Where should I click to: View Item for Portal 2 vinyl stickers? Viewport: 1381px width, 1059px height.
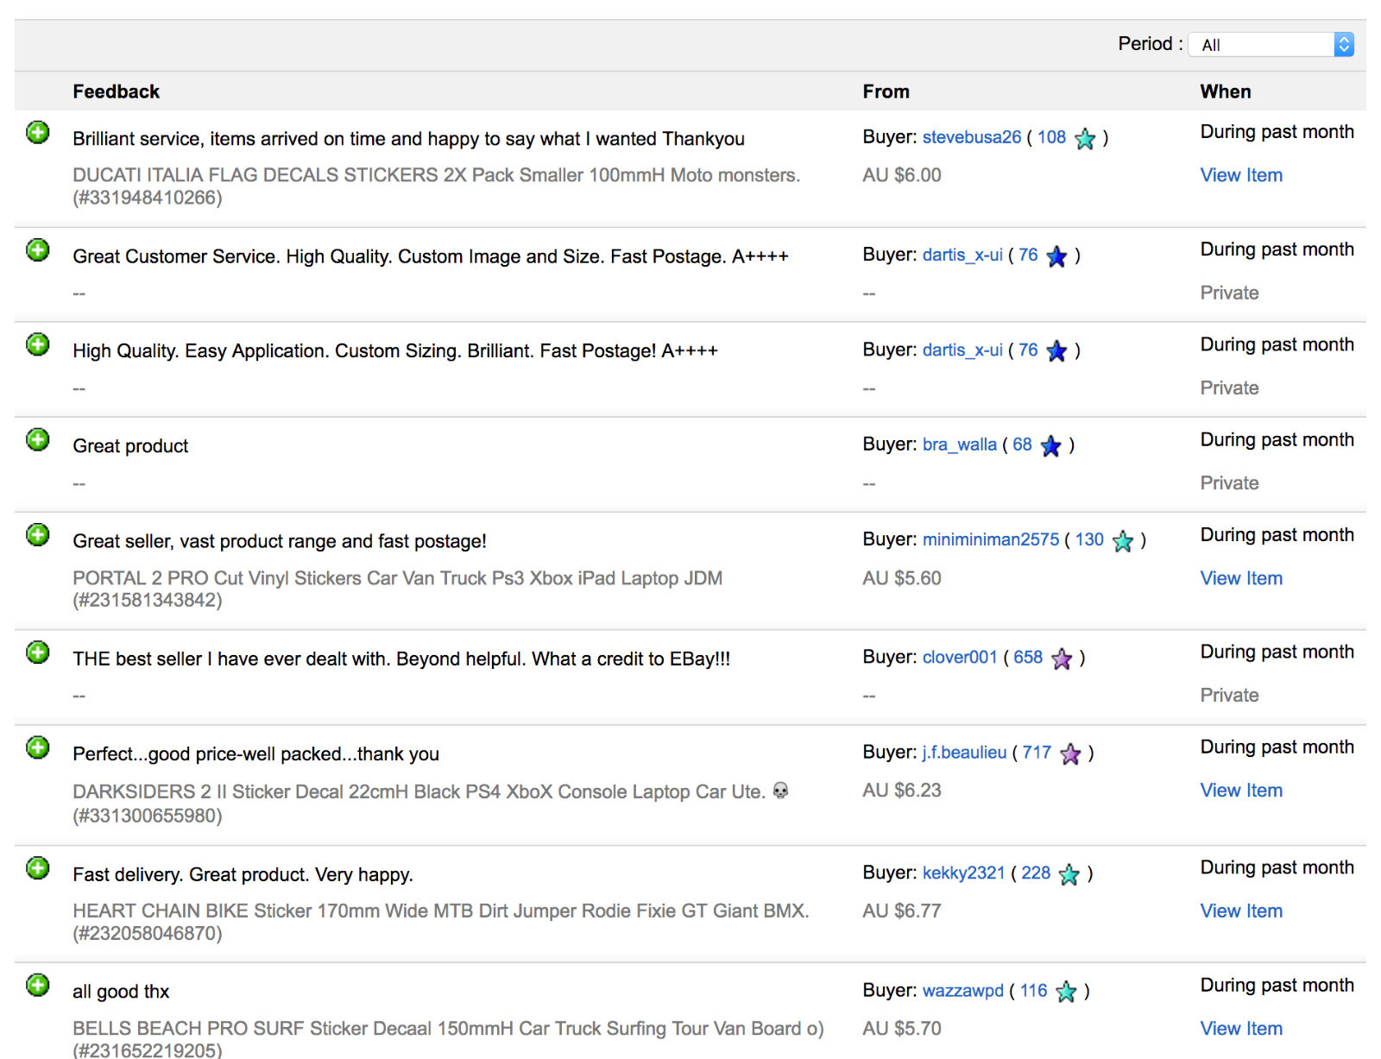[x=1241, y=578]
